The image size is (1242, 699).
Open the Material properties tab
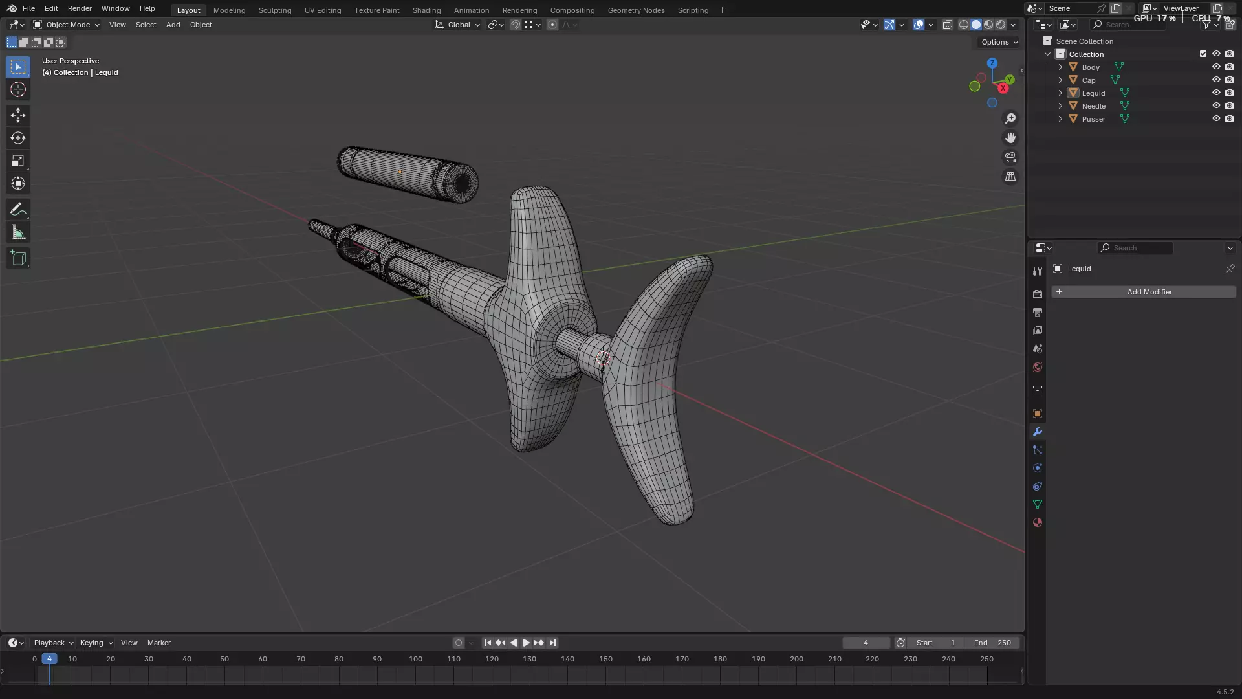click(1038, 522)
